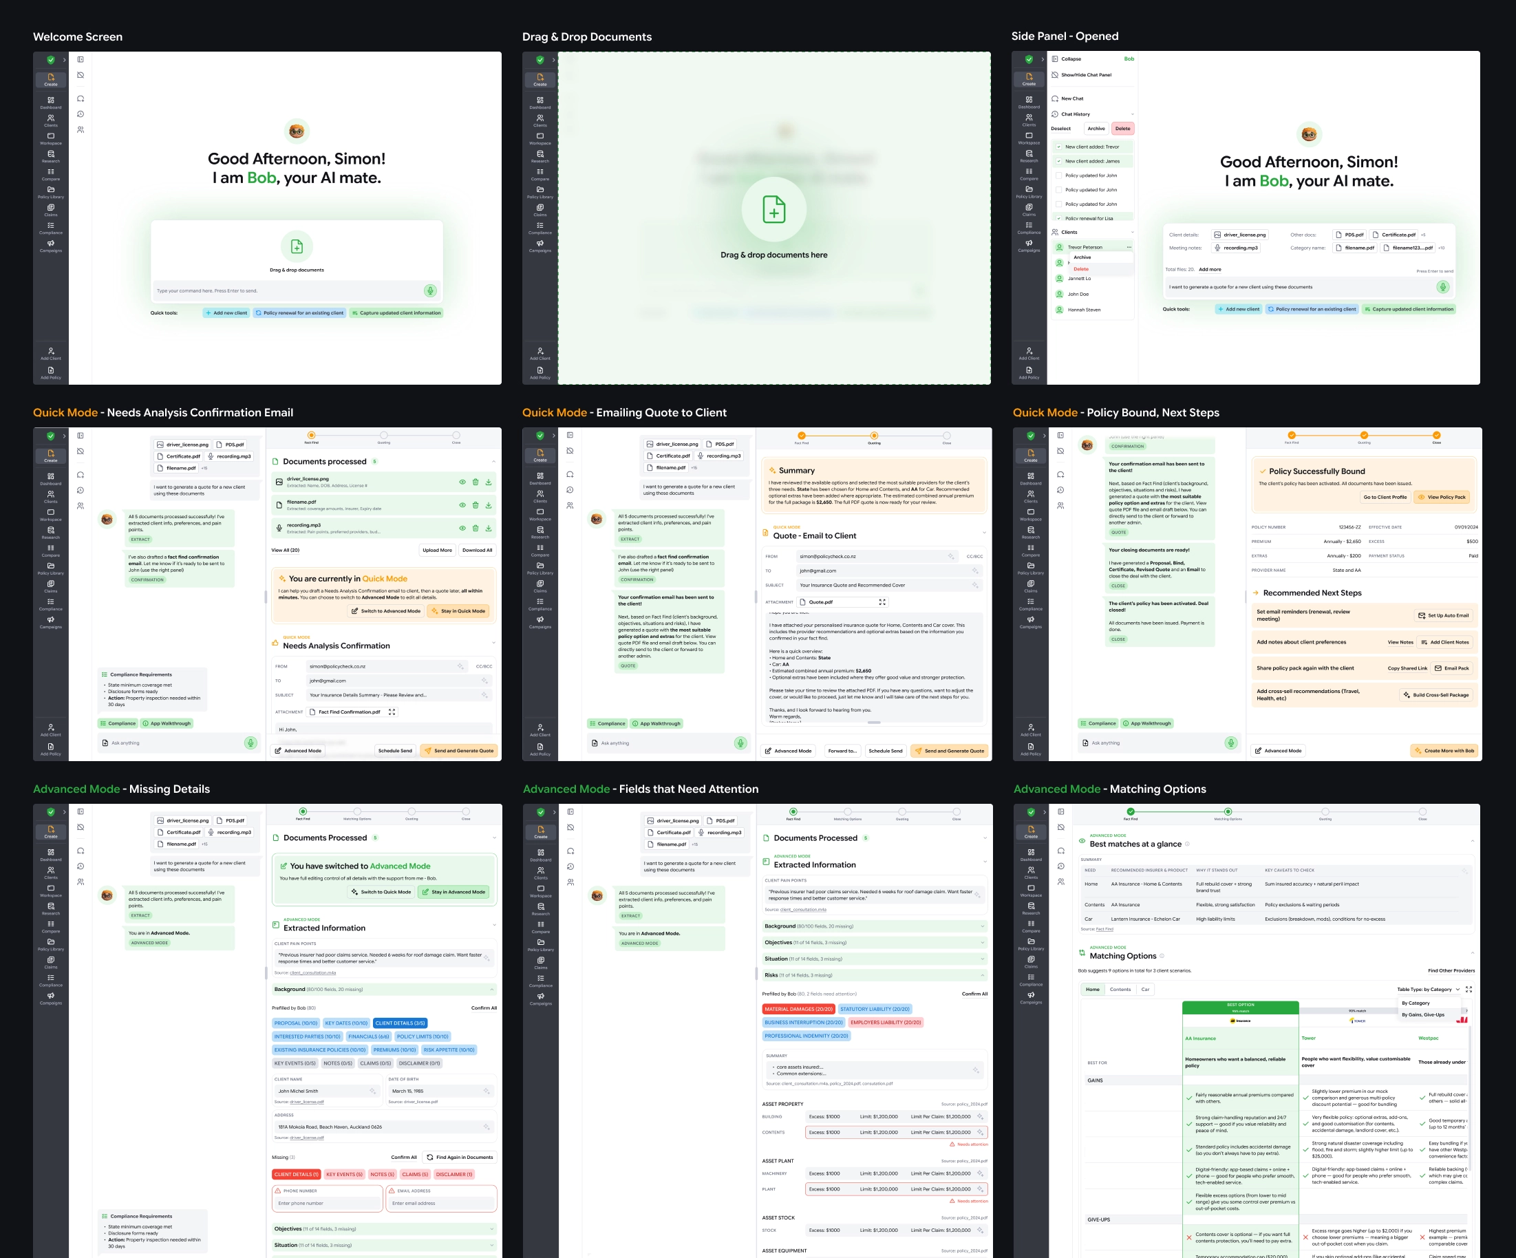1516x1258 pixels.
Task: Expand the Fact Find Confirmation.pdf attachment
Action: point(392,712)
